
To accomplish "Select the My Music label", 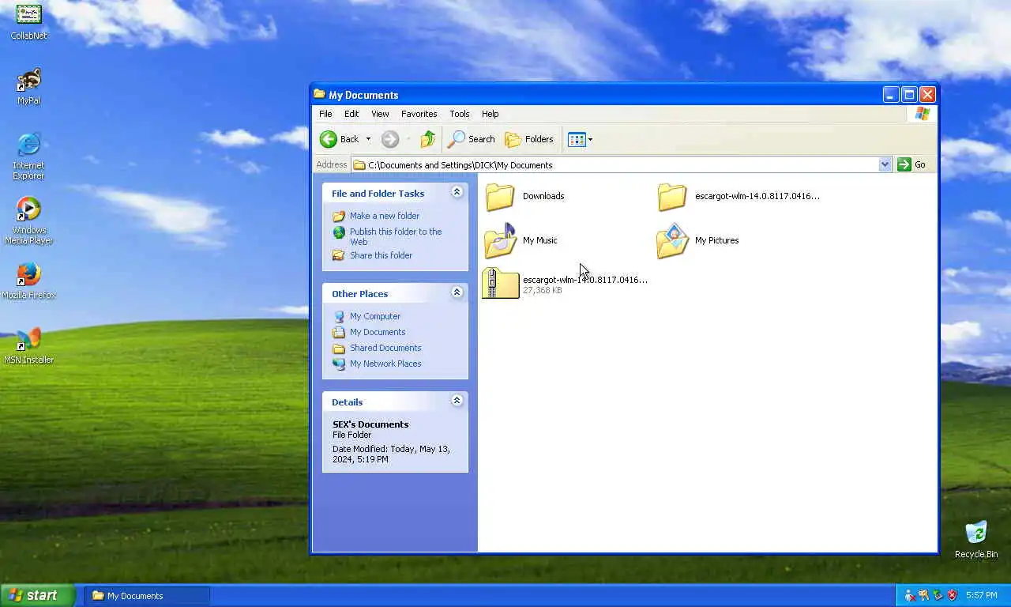I will [540, 240].
